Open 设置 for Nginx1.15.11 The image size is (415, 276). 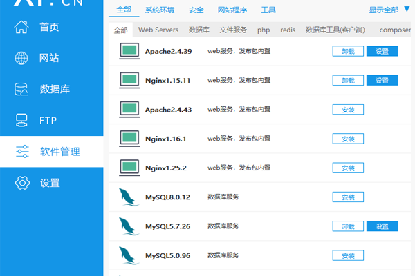tap(382, 80)
